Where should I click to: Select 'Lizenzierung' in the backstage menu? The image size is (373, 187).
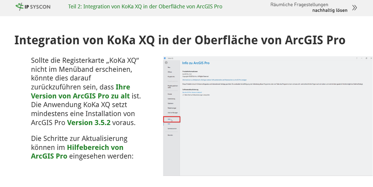(172, 98)
